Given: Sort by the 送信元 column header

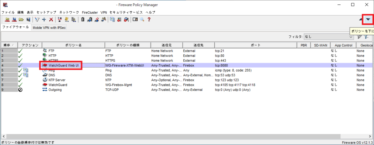Looking at the screenshot, I should 167,45.
